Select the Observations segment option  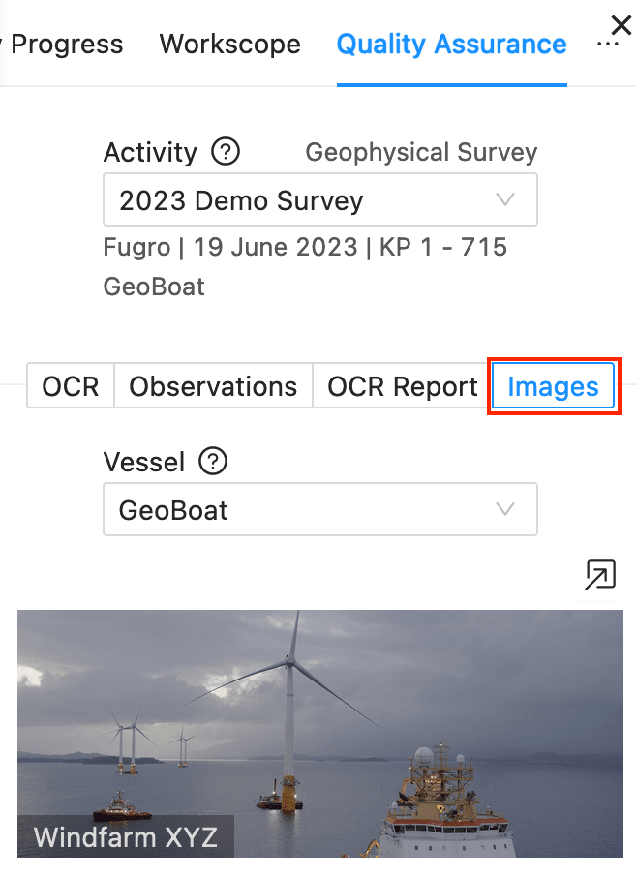click(213, 386)
